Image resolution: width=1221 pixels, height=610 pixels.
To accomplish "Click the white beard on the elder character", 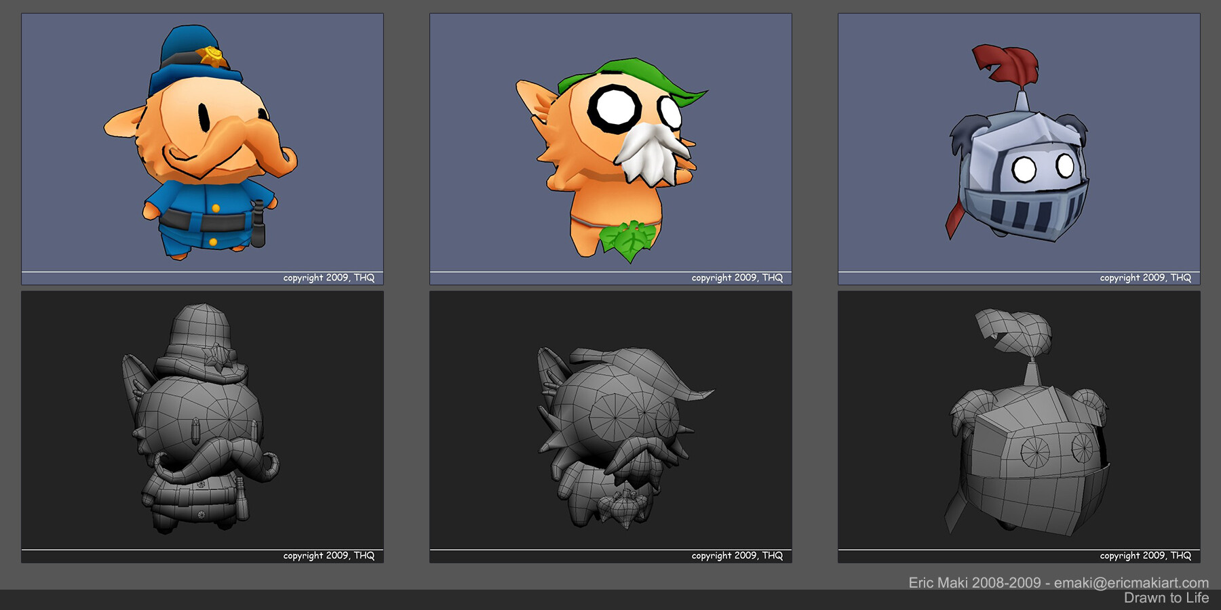I will 648,156.
